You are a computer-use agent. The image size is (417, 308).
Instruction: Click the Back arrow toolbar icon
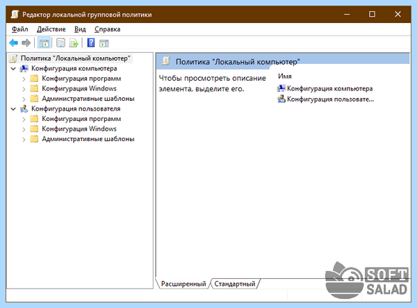click(x=14, y=43)
